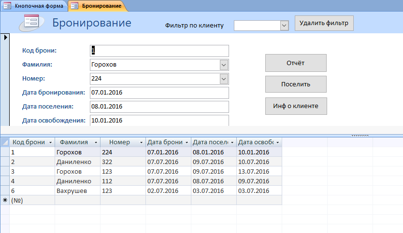This screenshot has height=233, width=403.
Task: Expand the Номер dropdown arrow in form
Action: click(x=224, y=79)
